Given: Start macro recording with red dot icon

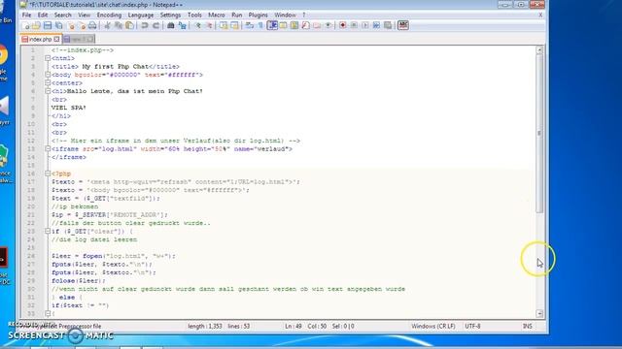Looking at the screenshot, I should pyautogui.click(x=343, y=26).
